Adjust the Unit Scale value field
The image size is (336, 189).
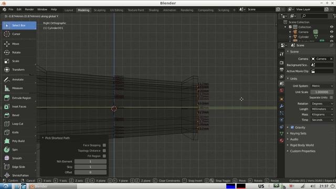tap(322, 92)
